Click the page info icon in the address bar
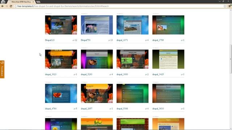The height and width of the screenshot is (130, 232). (x=15, y=6)
